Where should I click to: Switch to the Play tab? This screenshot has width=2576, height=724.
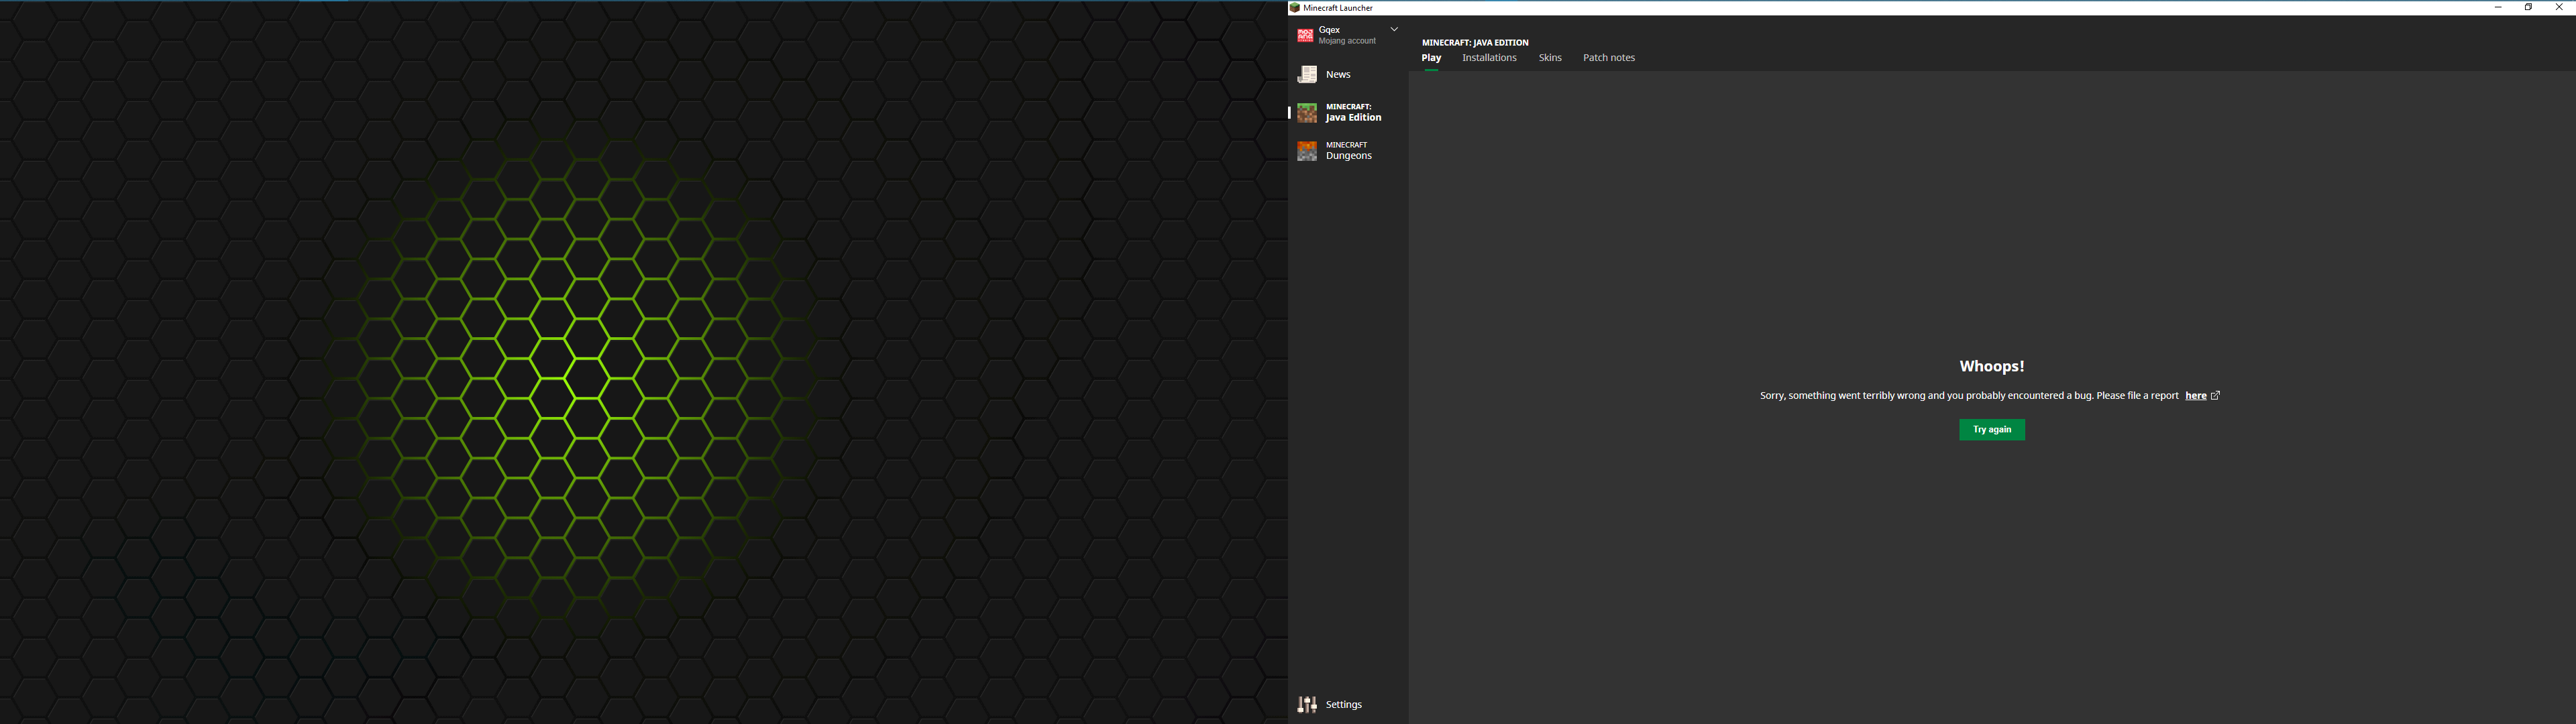(1431, 58)
